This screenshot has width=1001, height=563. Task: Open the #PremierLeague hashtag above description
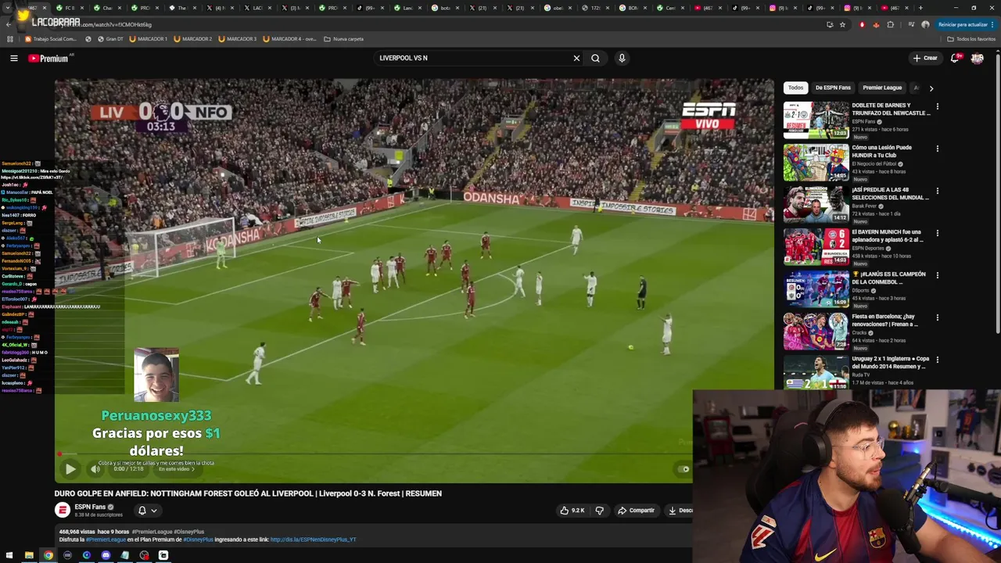[152, 532]
